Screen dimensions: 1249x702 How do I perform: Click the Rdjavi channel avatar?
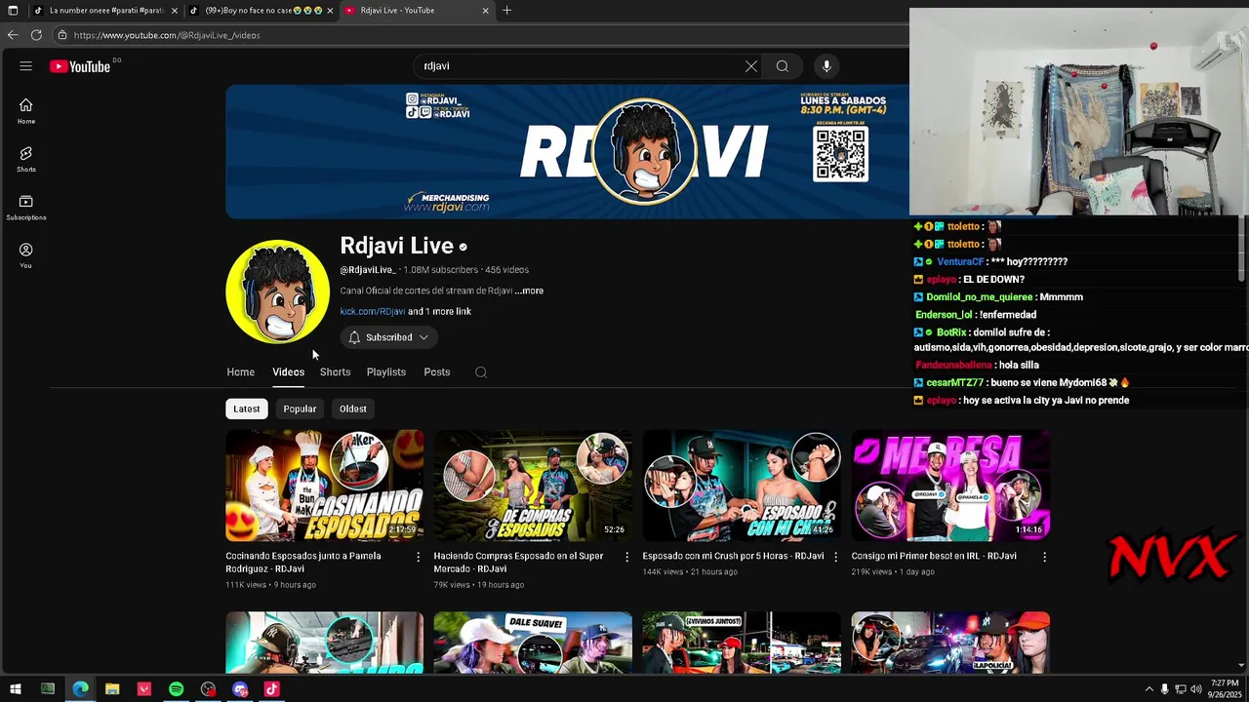[278, 292]
